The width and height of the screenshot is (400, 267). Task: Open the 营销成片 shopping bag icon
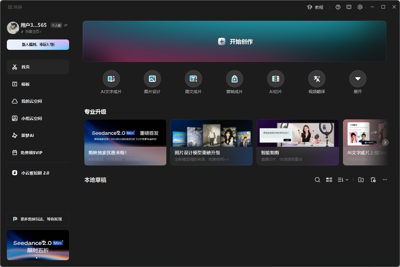click(235, 79)
